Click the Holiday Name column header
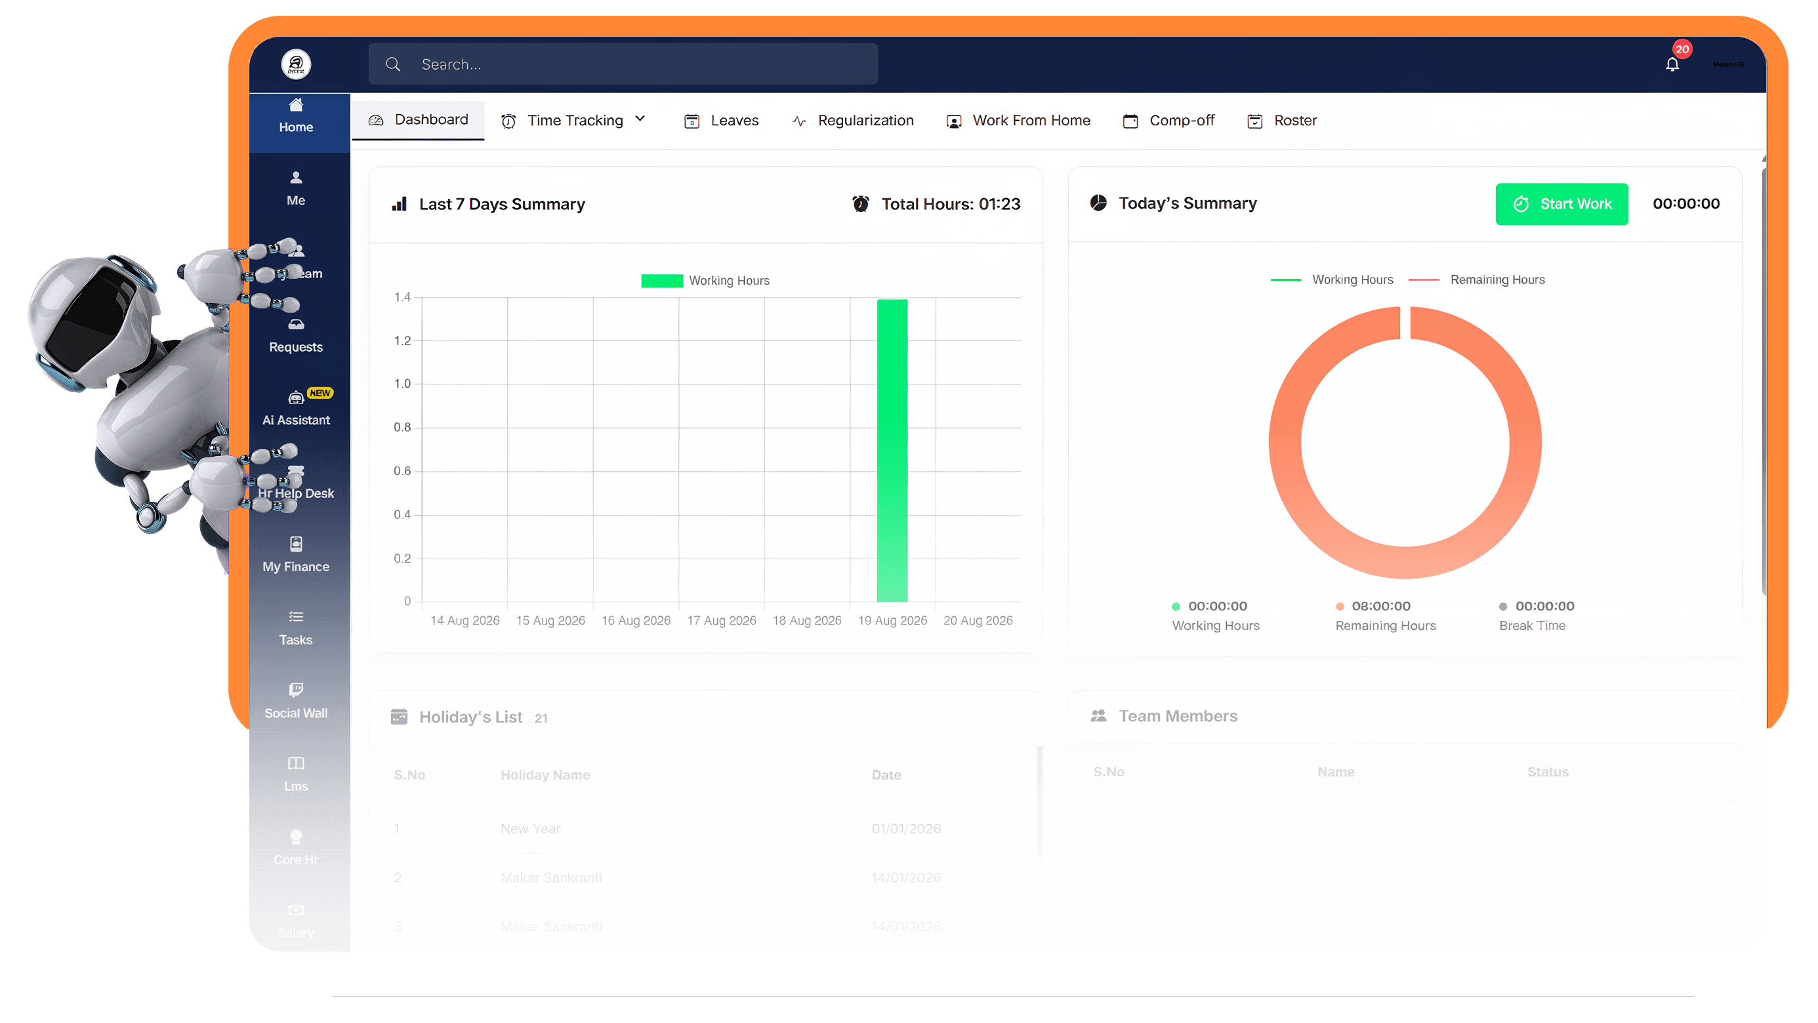Image resolution: width=1818 pixels, height=1023 pixels. (546, 774)
